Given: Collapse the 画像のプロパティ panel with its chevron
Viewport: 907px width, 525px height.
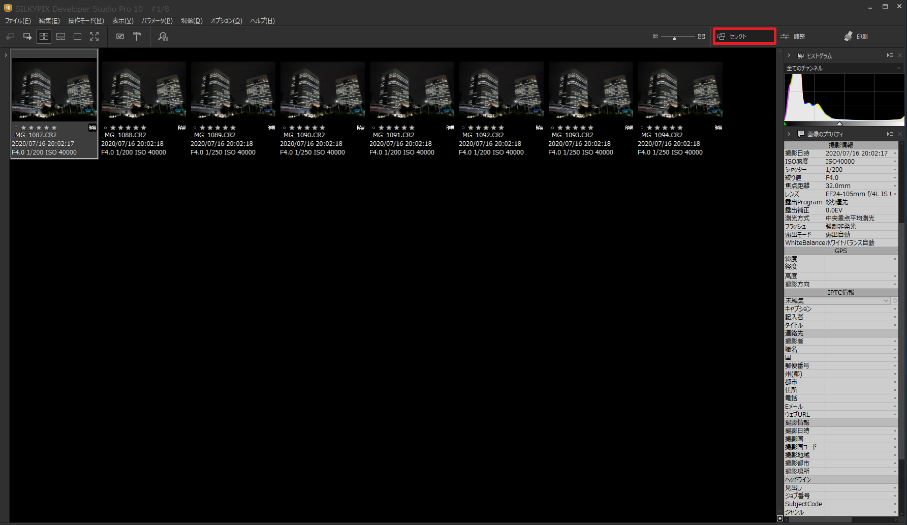Looking at the screenshot, I should (789, 134).
